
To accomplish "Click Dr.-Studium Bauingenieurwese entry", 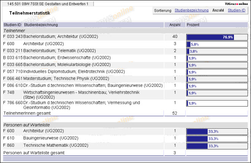I will (x=93, y=86).
